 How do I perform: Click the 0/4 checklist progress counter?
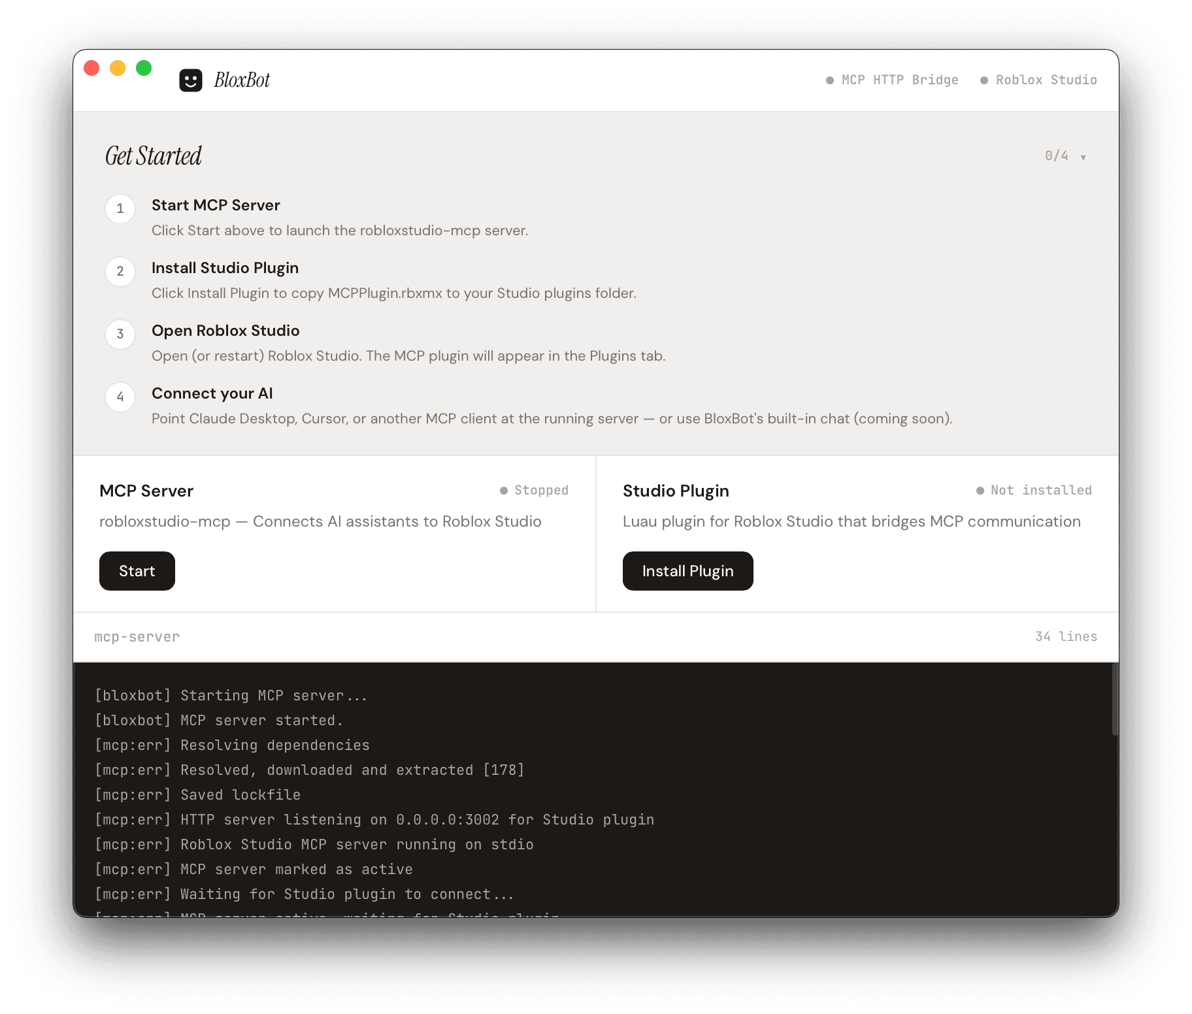1055,155
